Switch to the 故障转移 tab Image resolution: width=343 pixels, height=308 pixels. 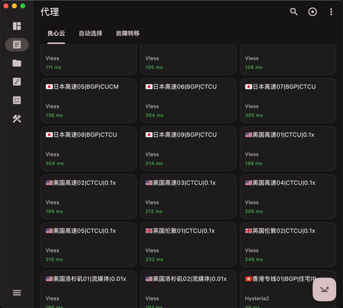pyautogui.click(x=128, y=33)
